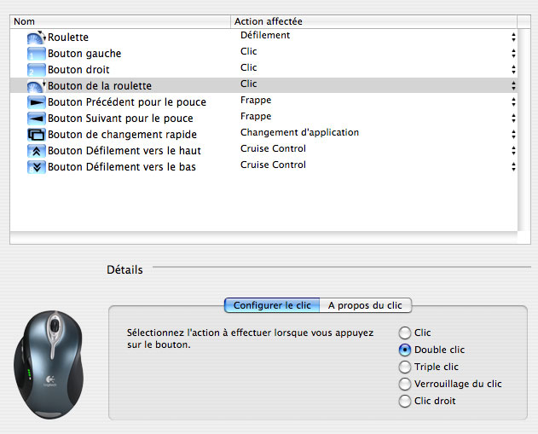Open the action dropdown for Roulette row
Image resolution: width=538 pixels, height=434 pixels.
(x=513, y=37)
